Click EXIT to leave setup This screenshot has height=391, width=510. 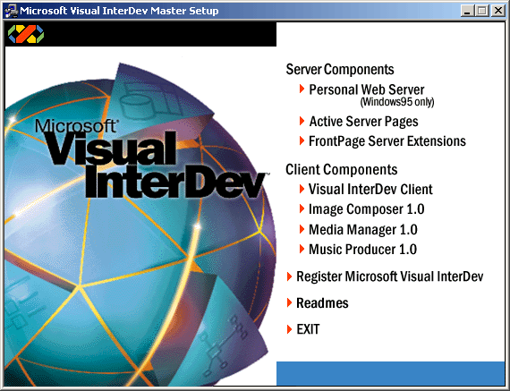(308, 329)
